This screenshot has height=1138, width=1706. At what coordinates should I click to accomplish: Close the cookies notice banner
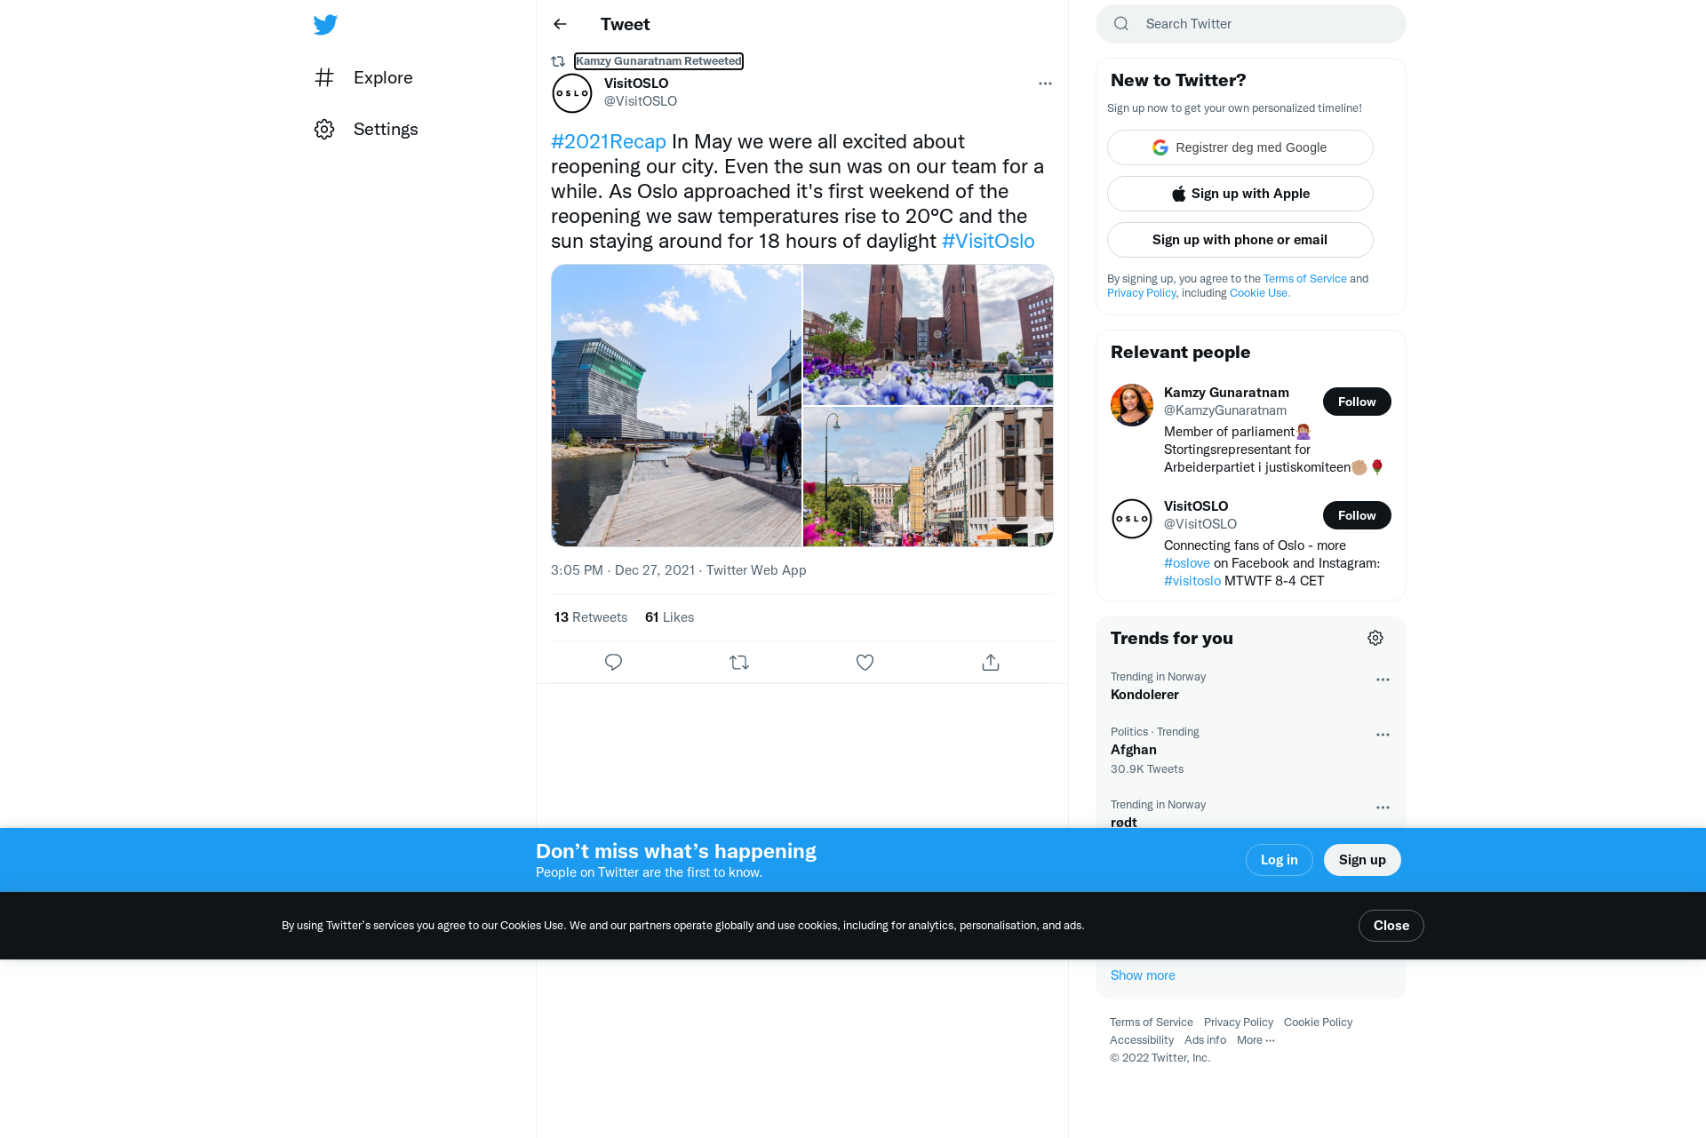1391,926
